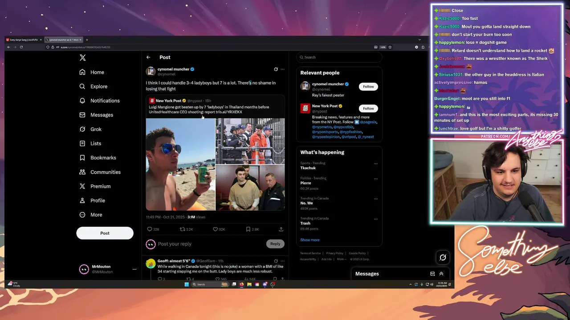The height and width of the screenshot is (320, 570).
Task: Click the Grok icon on cynomel's post
Action: pos(276,69)
